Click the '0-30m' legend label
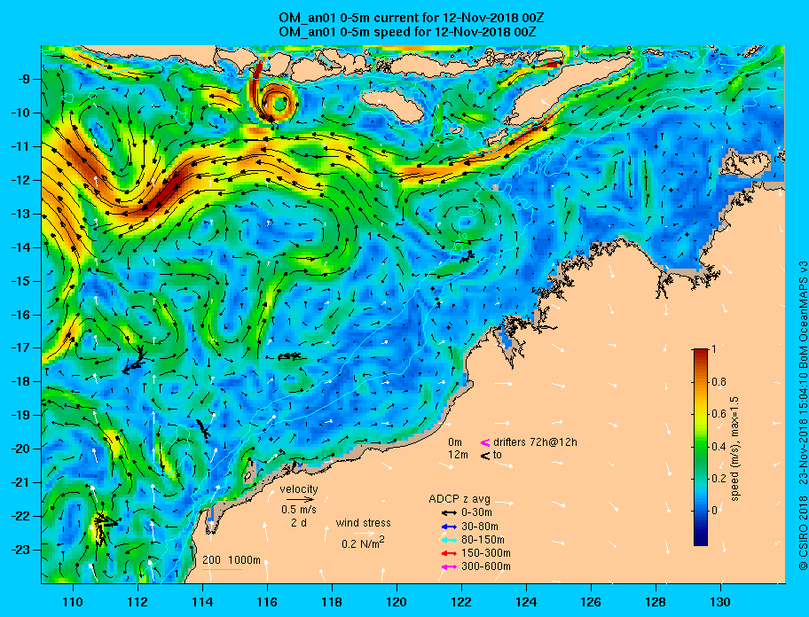The width and height of the screenshot is (809, 617). point(476,512)
